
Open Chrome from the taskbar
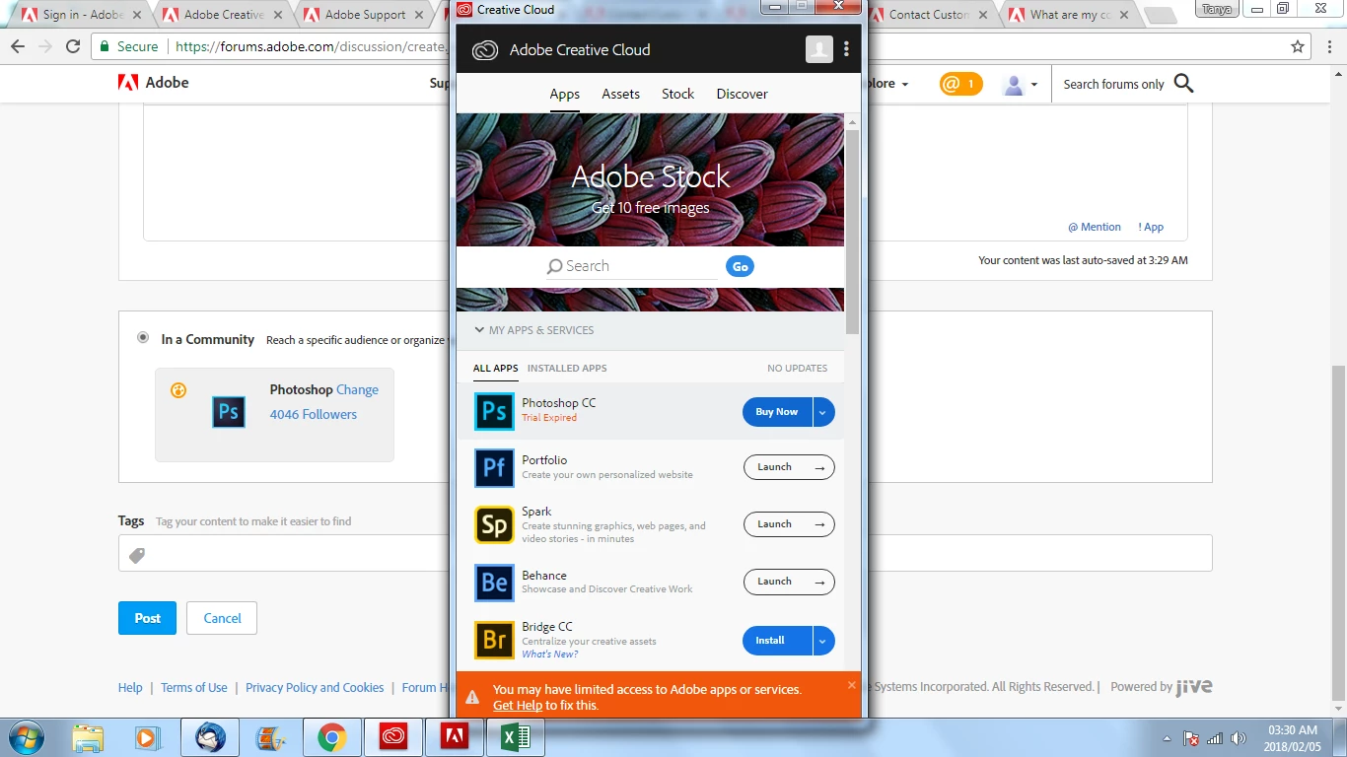pos(332,737)
